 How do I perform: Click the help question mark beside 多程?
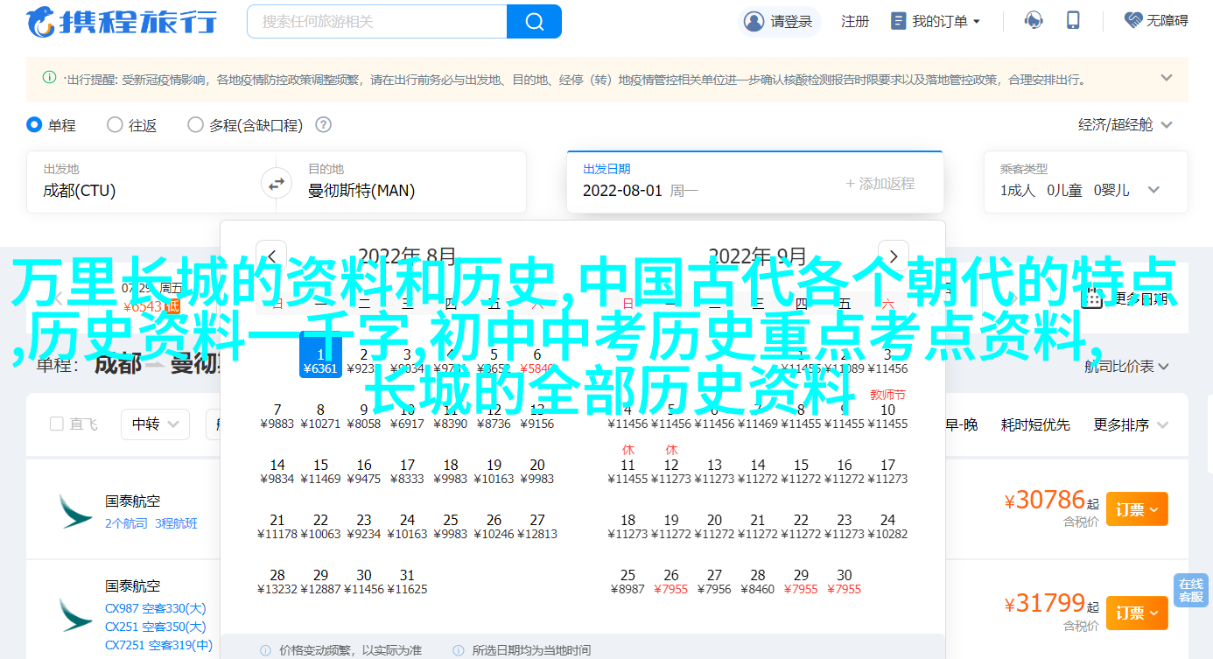323,125
